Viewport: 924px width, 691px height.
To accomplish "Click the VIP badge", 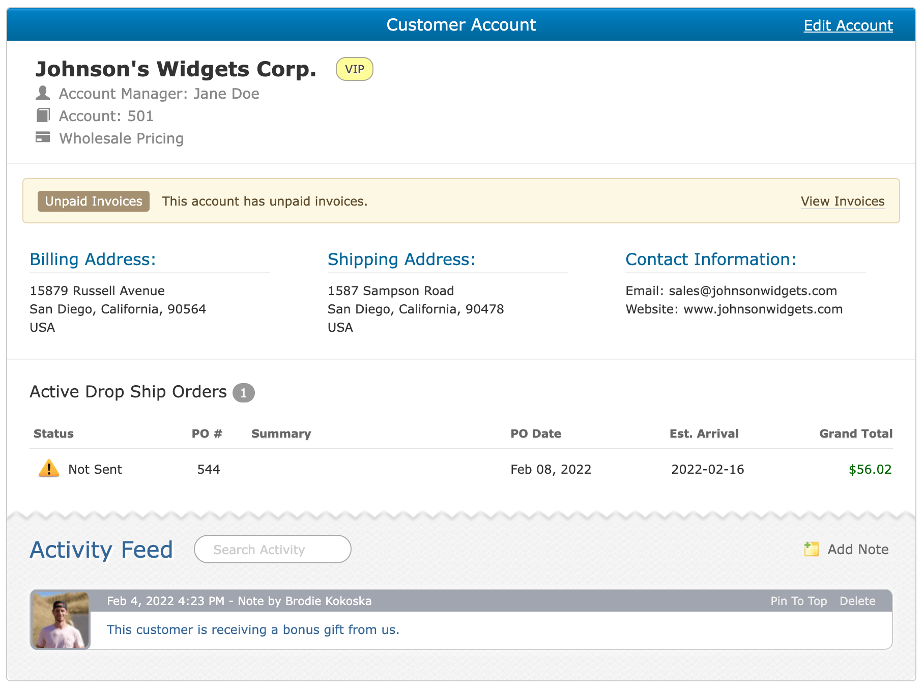I will point(354,69).
